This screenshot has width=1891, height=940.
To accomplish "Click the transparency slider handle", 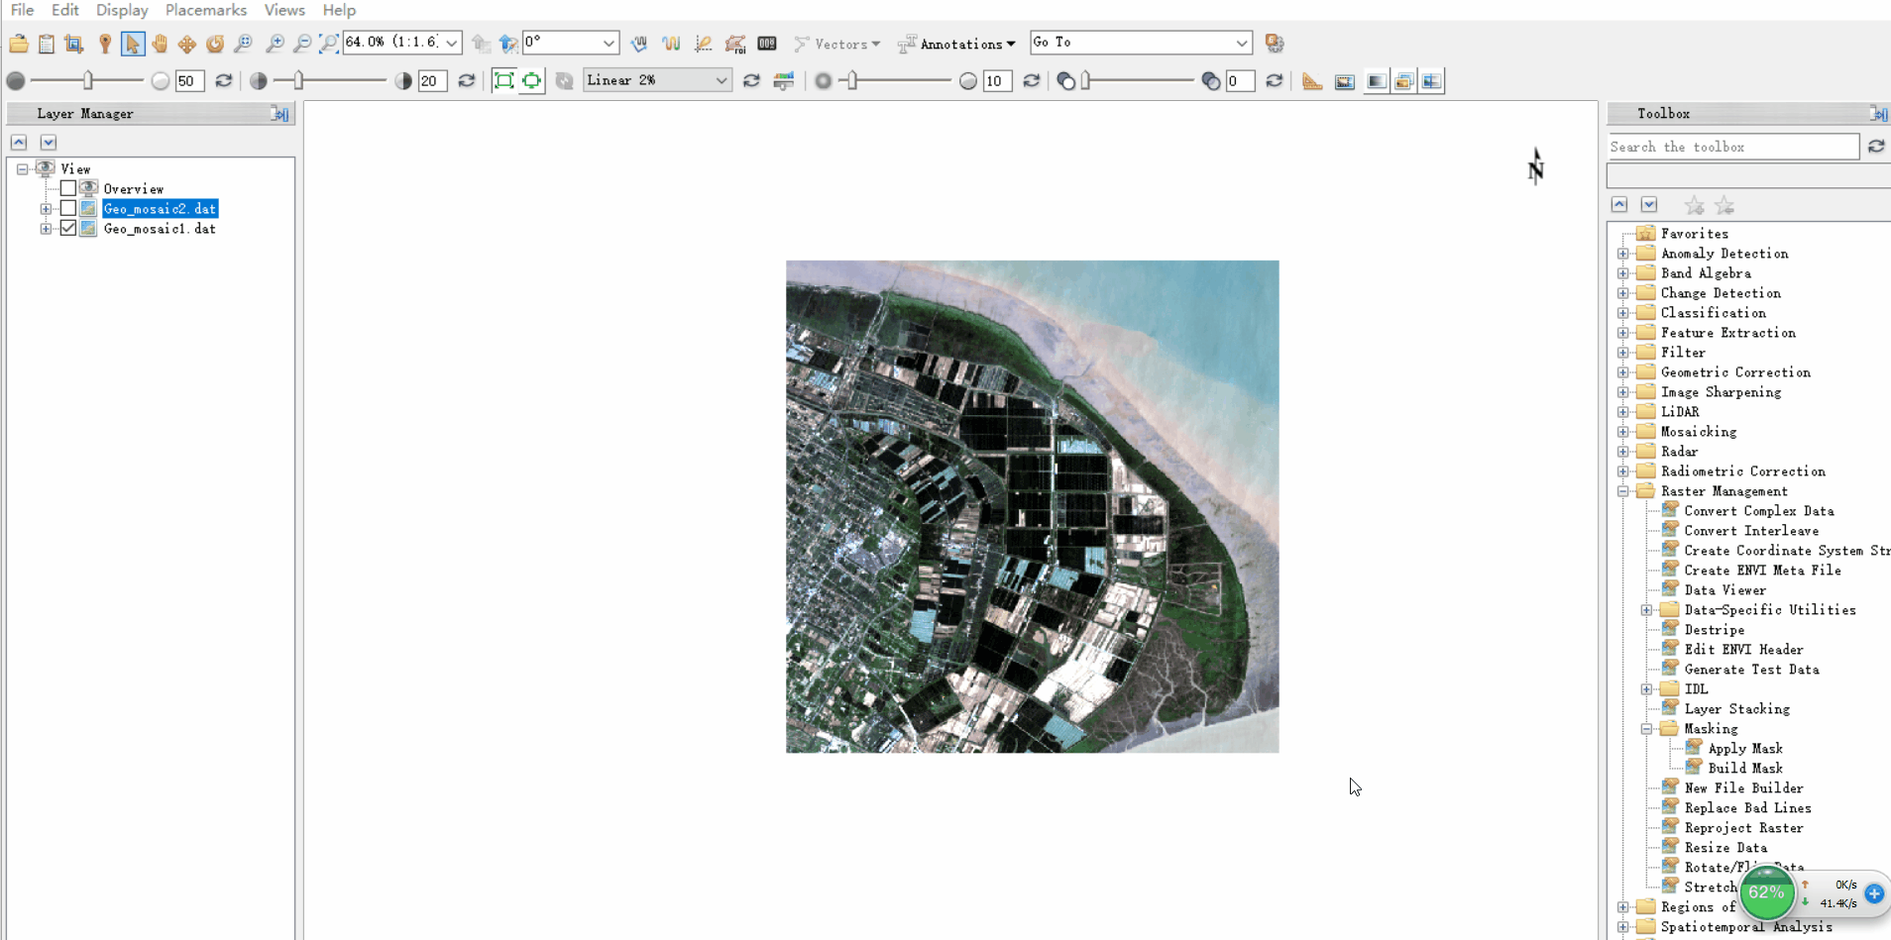I will 1086,81.
